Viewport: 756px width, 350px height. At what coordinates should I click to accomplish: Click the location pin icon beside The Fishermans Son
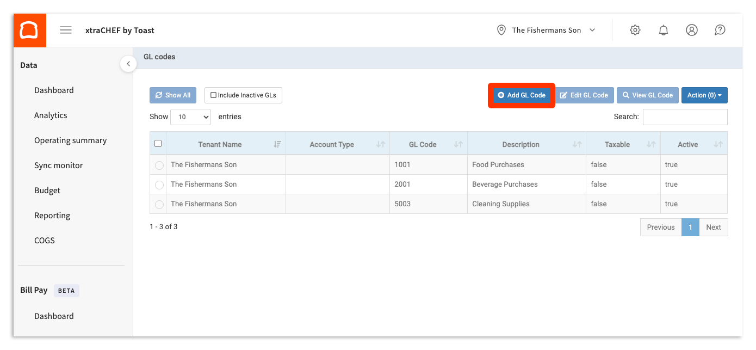coord(501,30)
